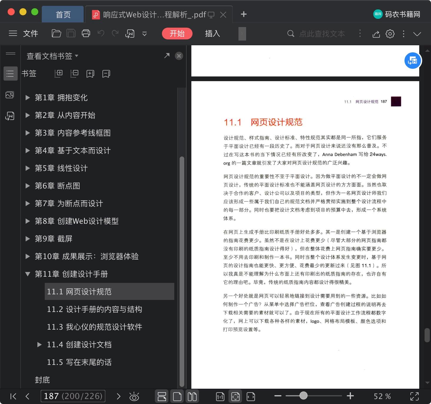Viewport: 431px width, 404px height.
Task: Add a new tab with plus
Action: [243, 14]
